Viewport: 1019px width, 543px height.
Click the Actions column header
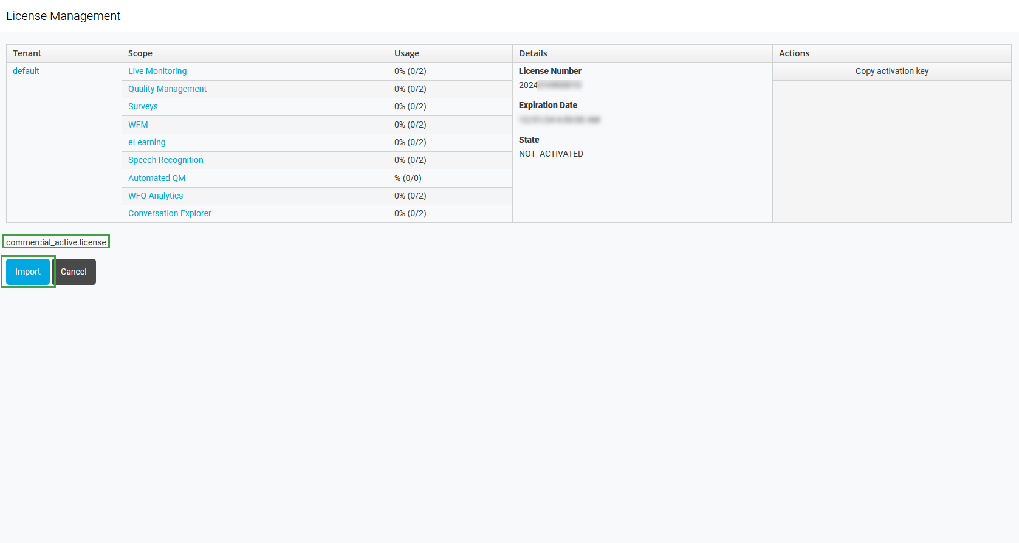pyautogui.click(x=794, y=53)
